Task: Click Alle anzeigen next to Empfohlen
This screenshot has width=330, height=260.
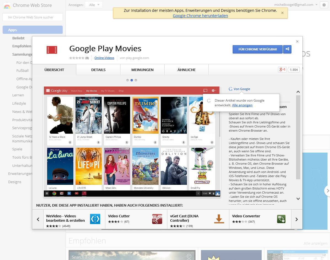Action: coord(315,243)
